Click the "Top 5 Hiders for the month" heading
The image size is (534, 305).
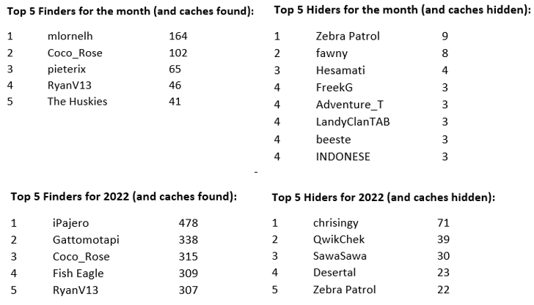tap(400, 10)
